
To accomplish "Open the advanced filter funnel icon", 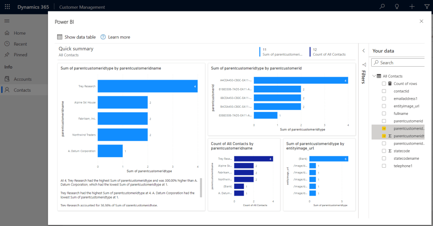I will pyautogui.click(x=426, y=7).
